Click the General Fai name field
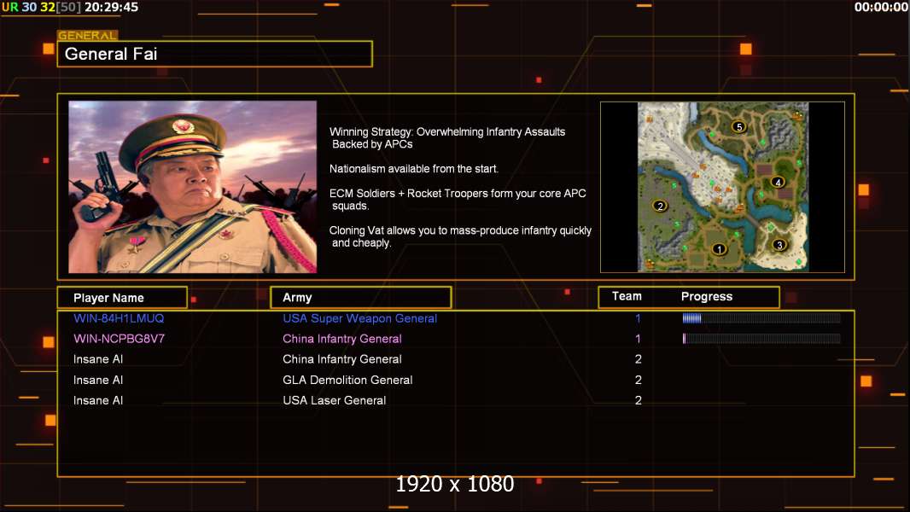Viewport: 910px width, 512px height. 215,54
